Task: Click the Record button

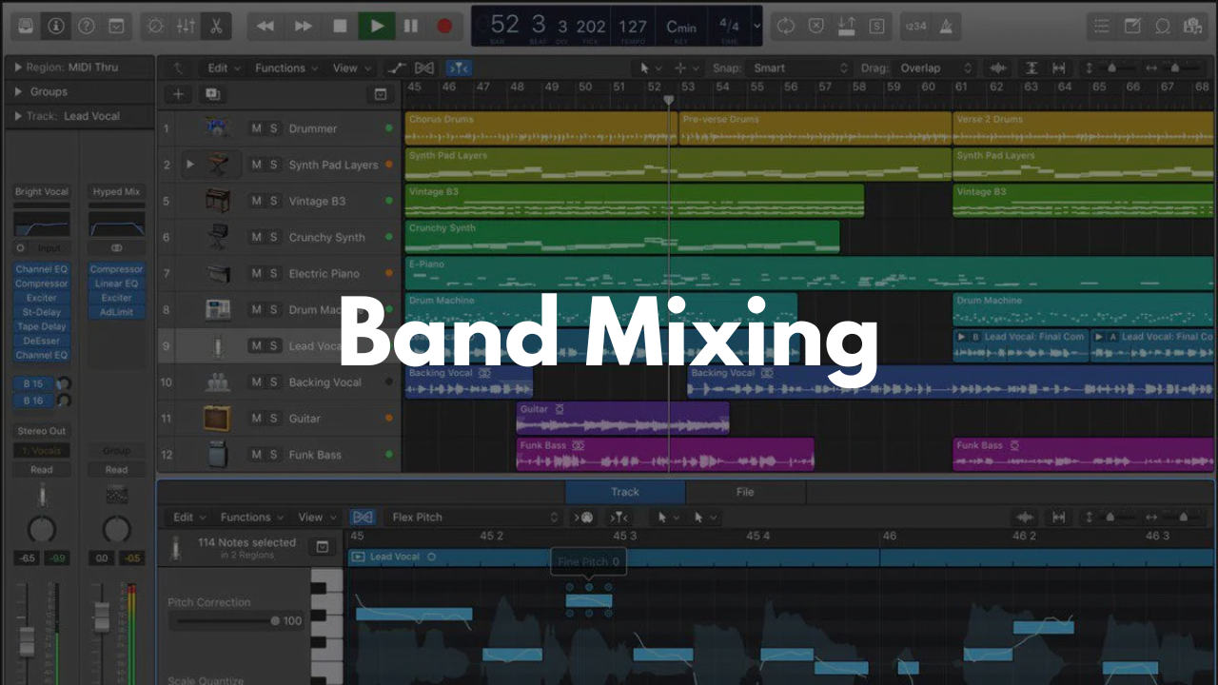Action: 444,26
